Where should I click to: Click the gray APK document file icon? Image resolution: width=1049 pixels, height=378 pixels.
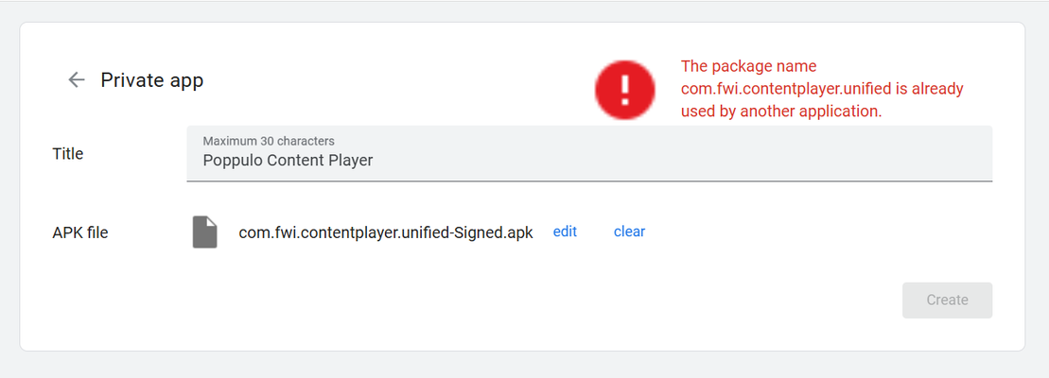(204, 232)
